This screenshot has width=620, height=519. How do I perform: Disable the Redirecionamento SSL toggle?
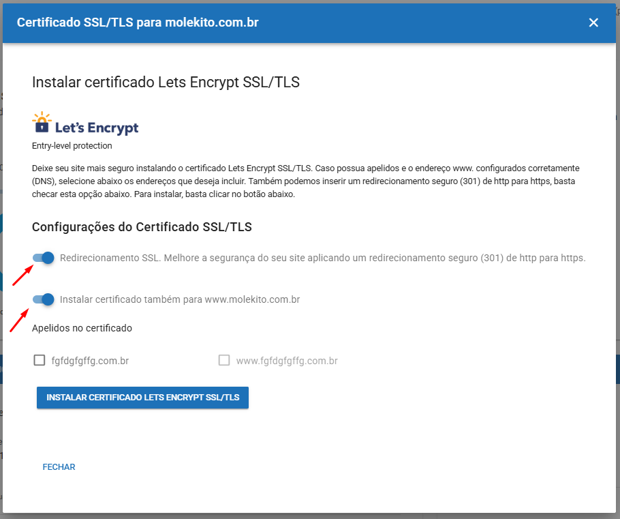point(43,258)
